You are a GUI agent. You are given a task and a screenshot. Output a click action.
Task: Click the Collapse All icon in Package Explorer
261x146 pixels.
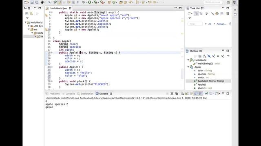click(x=27, y=13)
